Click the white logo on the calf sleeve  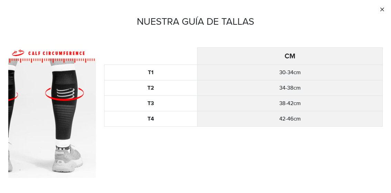[x=64, y=93]
